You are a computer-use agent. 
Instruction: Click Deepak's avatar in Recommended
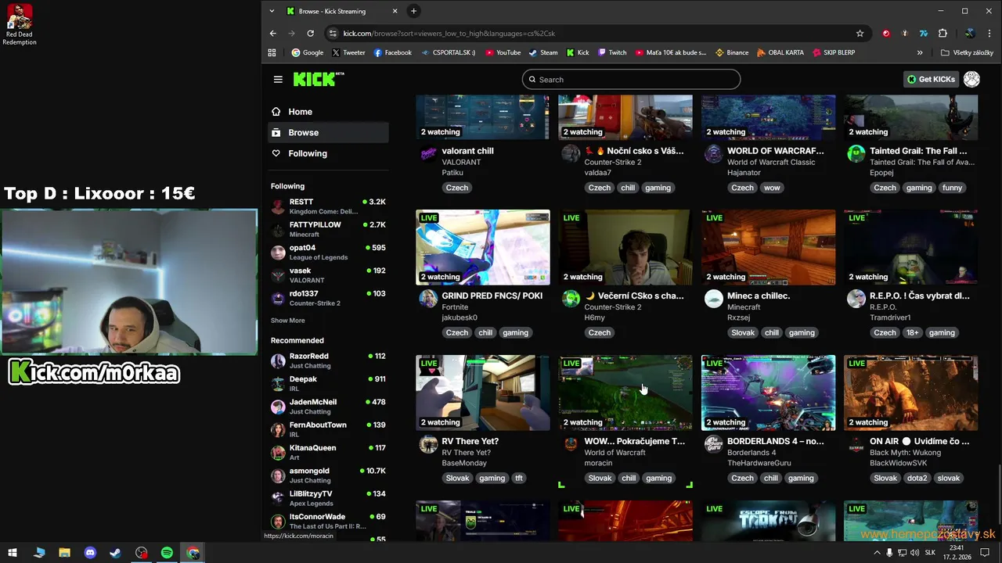point(278,384)
